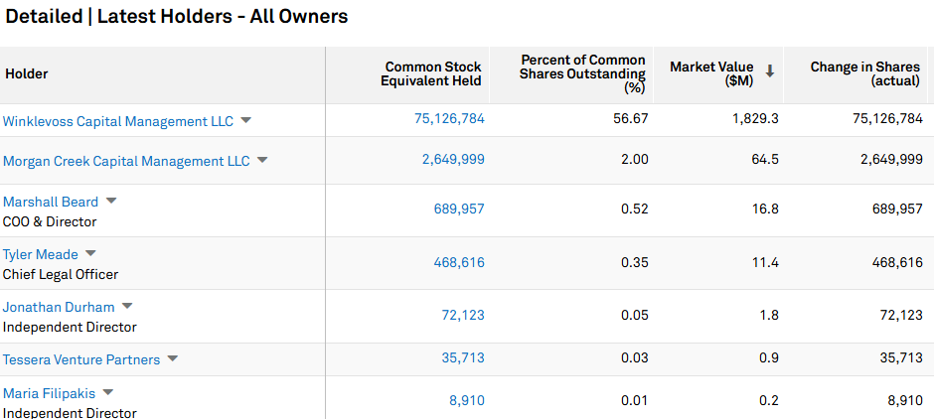Viewport: 934px width, 419px height.
Task: Sort by Percent of Common Shares Outstanding header
Action: click(x=582, y=73)
